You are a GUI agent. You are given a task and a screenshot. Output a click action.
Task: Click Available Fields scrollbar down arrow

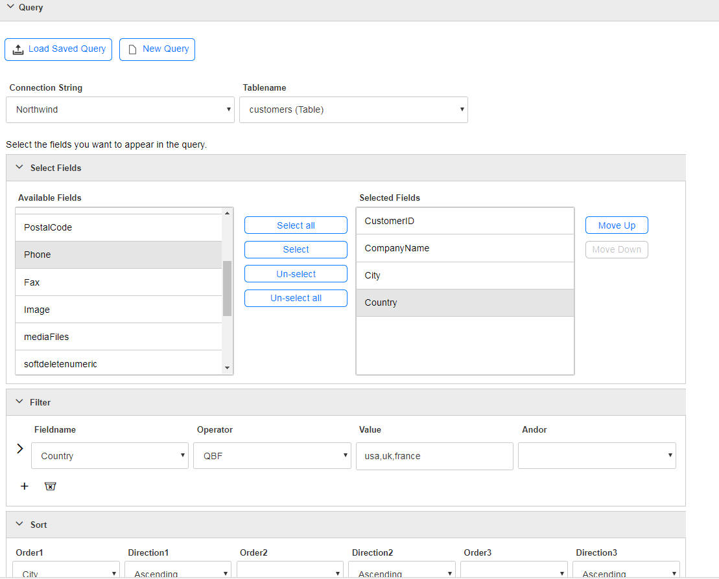pyautogui.click(x=227, y=368)
